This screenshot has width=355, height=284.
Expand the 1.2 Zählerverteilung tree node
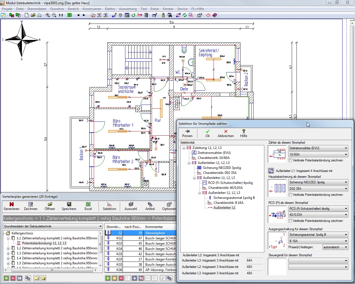(8, 248)
